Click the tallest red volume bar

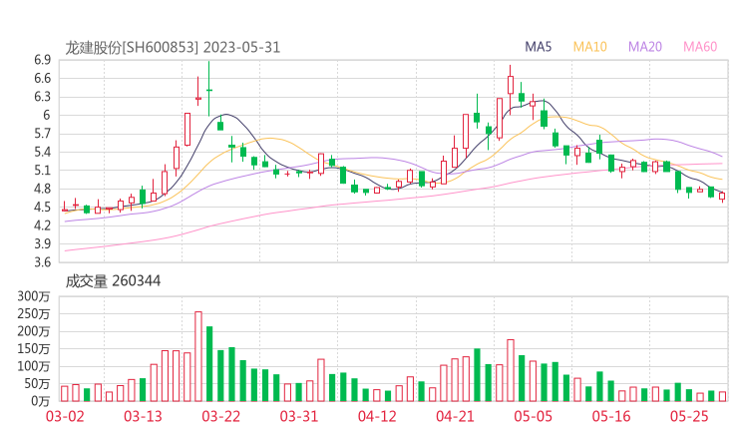[x=197, y=356]
